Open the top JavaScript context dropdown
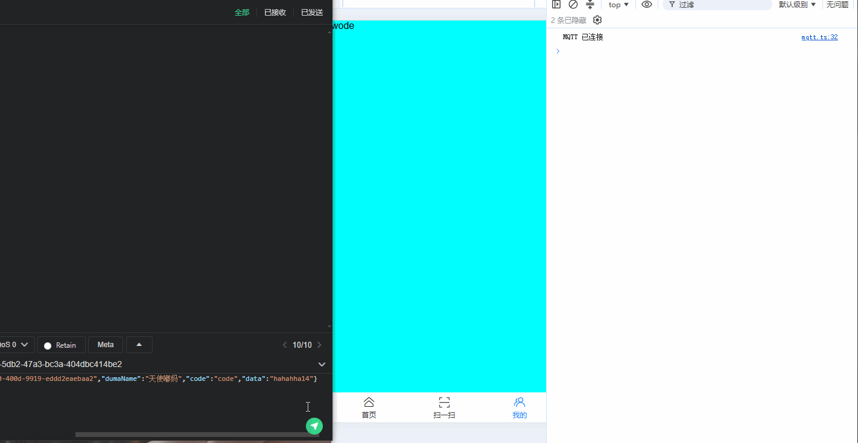This screenshot has height=443, width=858. point(618,4)
